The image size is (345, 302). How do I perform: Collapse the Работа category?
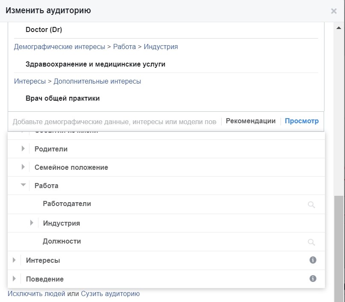tap(23, 185)
